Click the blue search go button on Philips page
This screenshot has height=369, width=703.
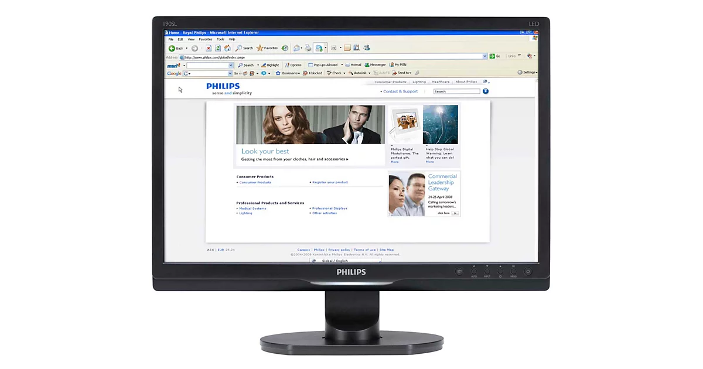pos(485,91)
